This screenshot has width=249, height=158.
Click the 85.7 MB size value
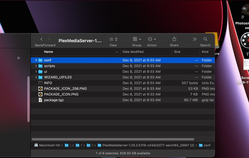191,100
